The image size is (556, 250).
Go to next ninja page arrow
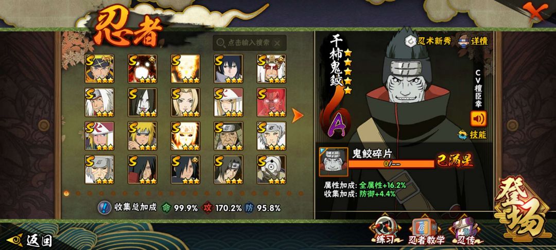pos(297,115)
